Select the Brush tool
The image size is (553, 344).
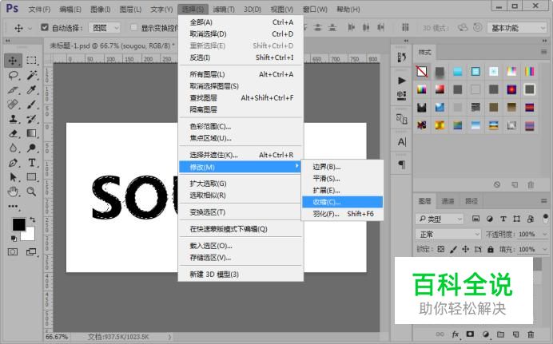[31, 105]
